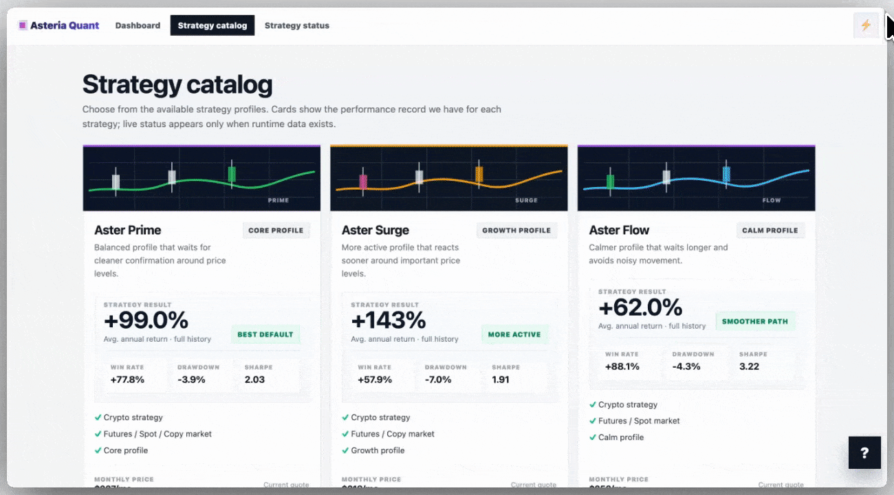894x495 pixels.
Task: Click Aster Flow win rate +88.1%
Action: 622,366
